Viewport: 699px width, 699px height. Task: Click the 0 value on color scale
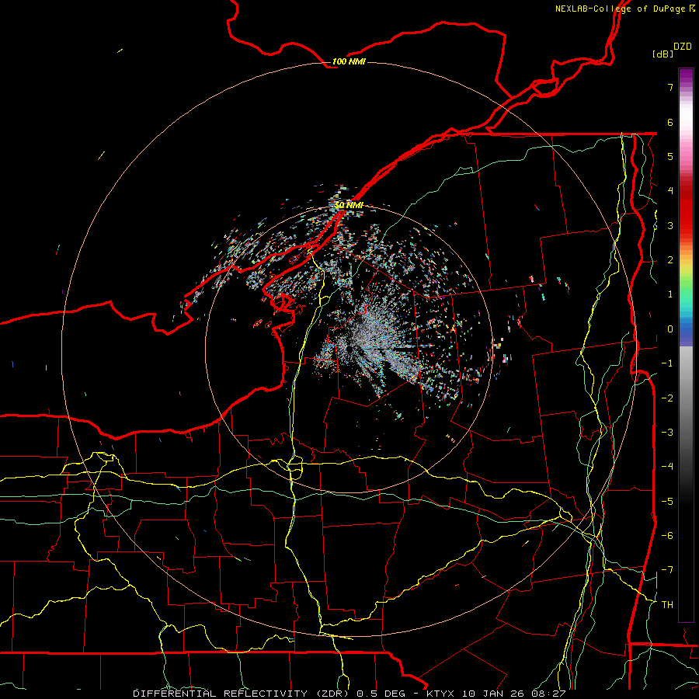[x=670, y=329]
